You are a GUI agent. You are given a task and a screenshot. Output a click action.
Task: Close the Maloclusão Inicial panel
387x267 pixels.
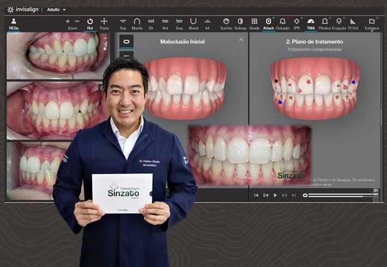click(241, 39)
